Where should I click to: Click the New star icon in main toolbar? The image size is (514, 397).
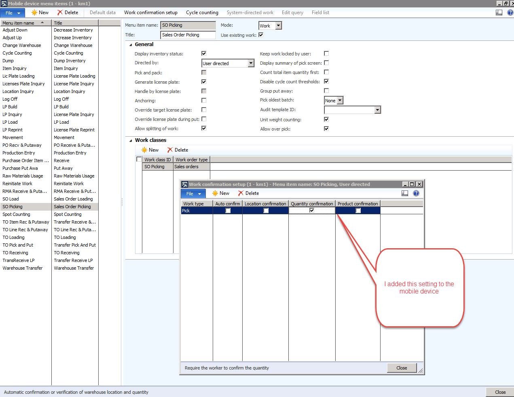click(34, 13)
